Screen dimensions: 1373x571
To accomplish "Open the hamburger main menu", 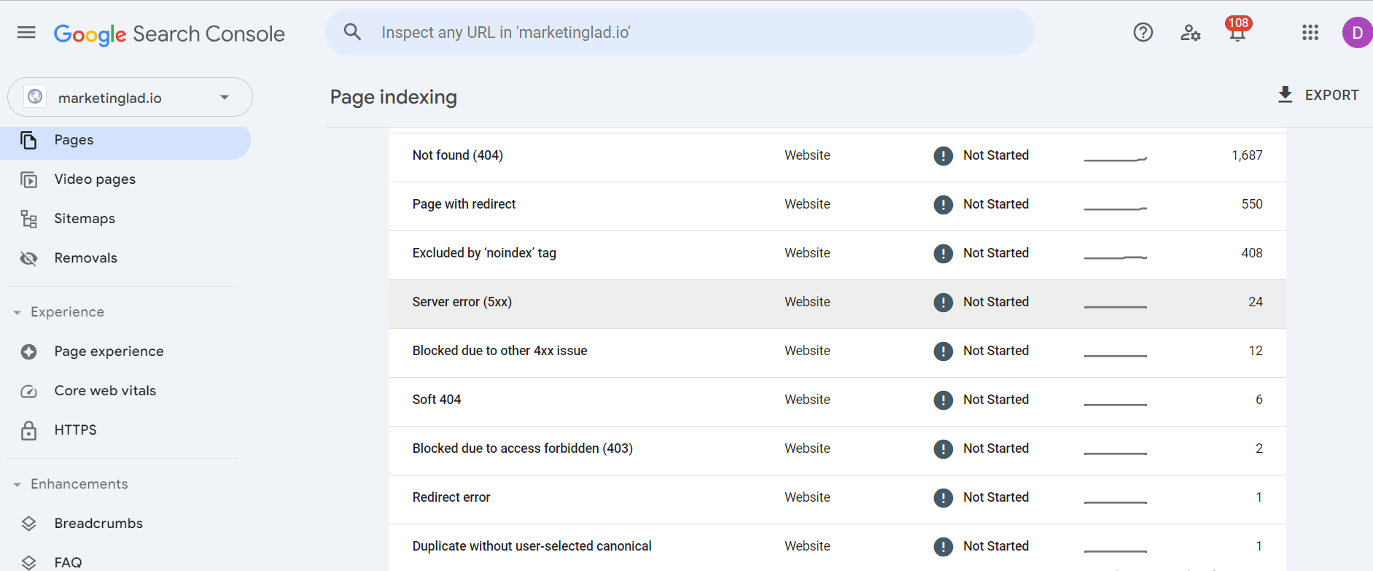I will [26, 33].
